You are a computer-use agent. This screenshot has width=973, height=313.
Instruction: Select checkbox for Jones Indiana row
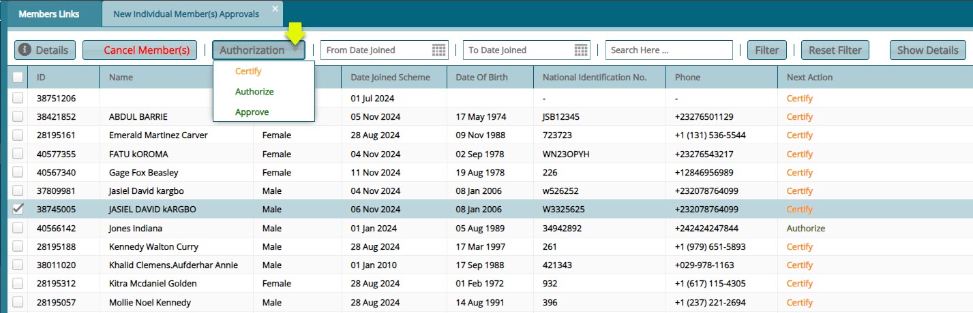tap(18, 229)
